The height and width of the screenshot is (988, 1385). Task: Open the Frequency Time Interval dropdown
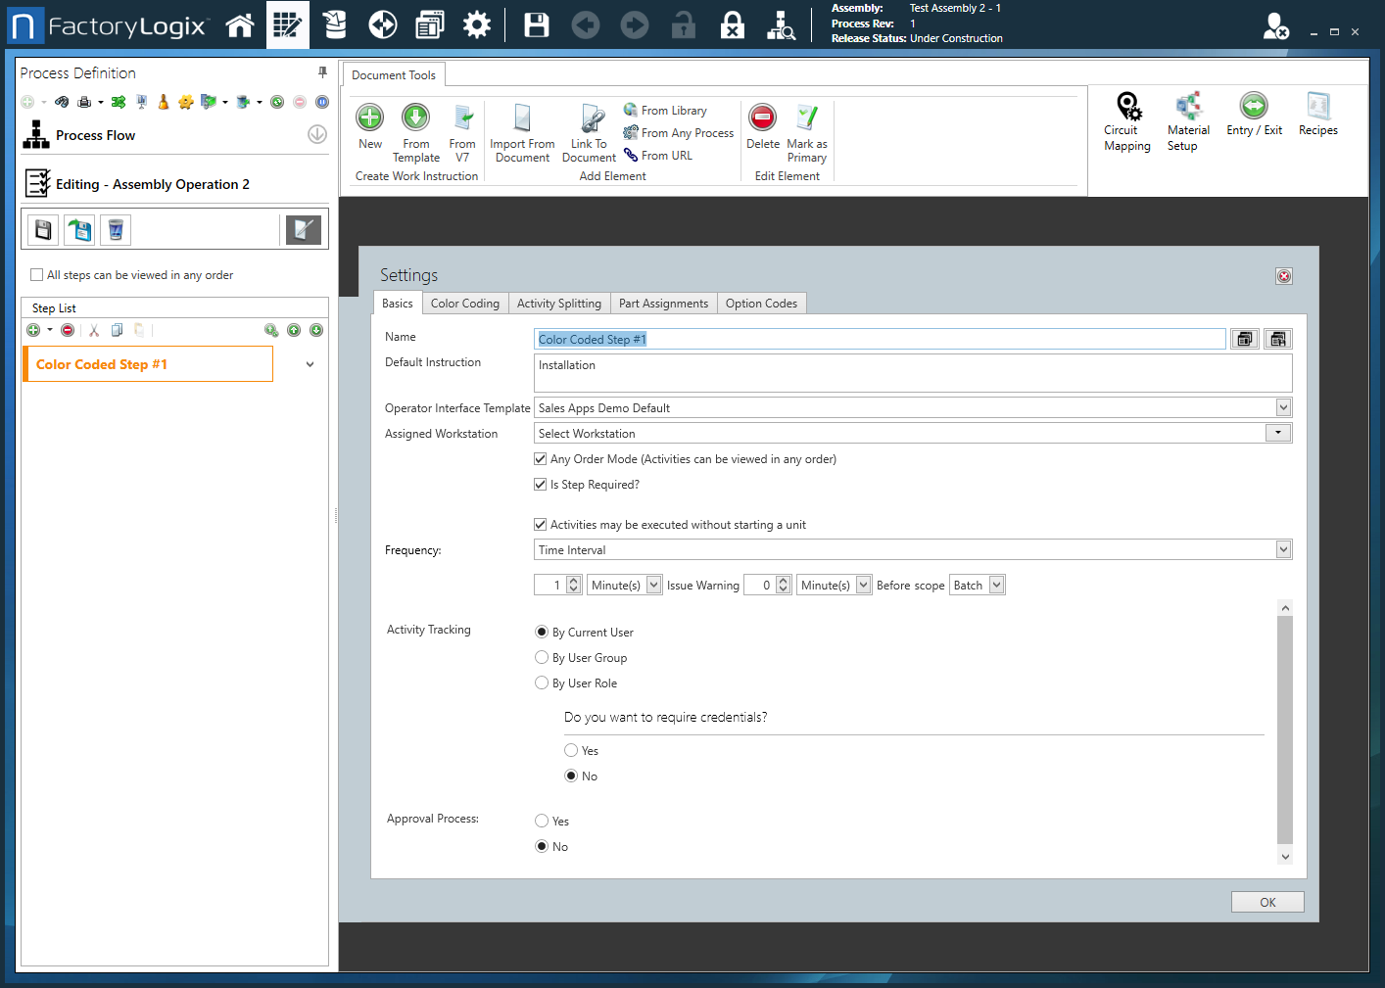[x=1283, y=550]
